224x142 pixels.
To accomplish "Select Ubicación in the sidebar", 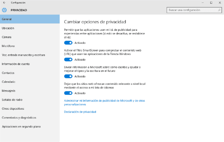I will (x=8, y=28).
